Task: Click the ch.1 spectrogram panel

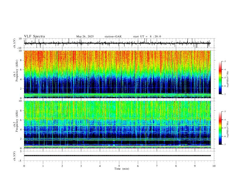Action: (117, 74)
